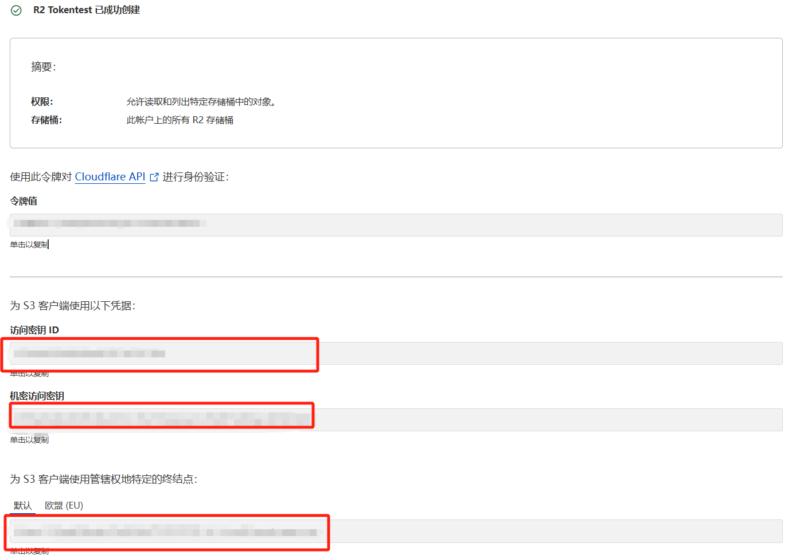
Task: Click the 摘要 summary heading
Action: (x=43, y=67)
